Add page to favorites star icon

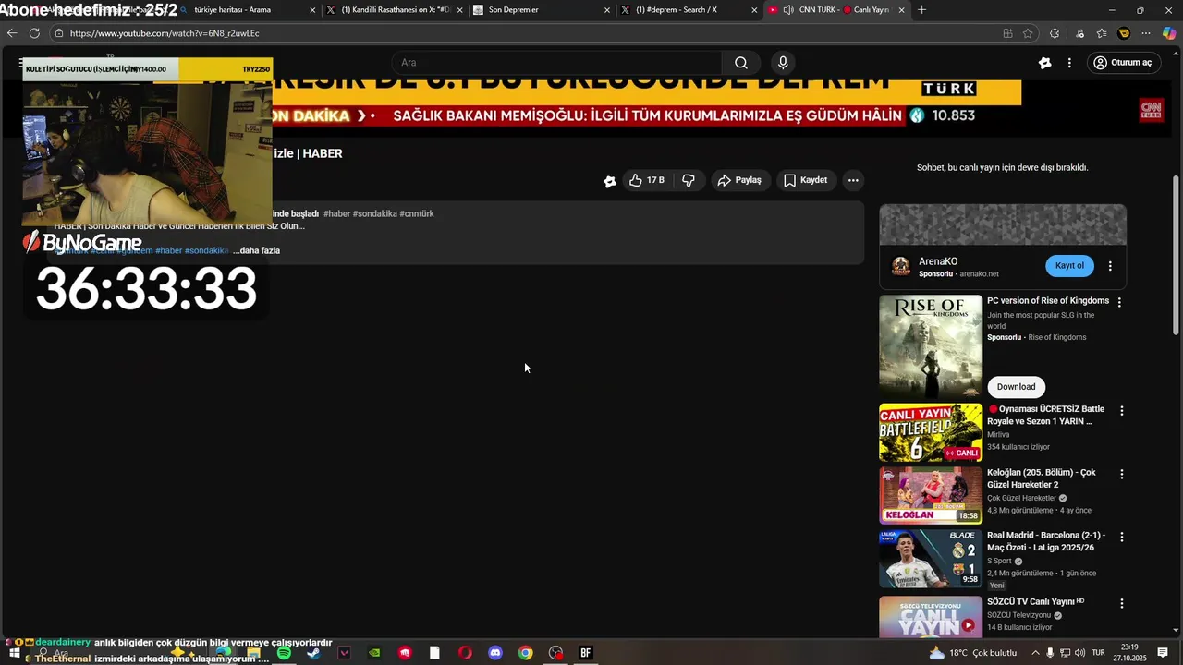[x=1028, y=33]
